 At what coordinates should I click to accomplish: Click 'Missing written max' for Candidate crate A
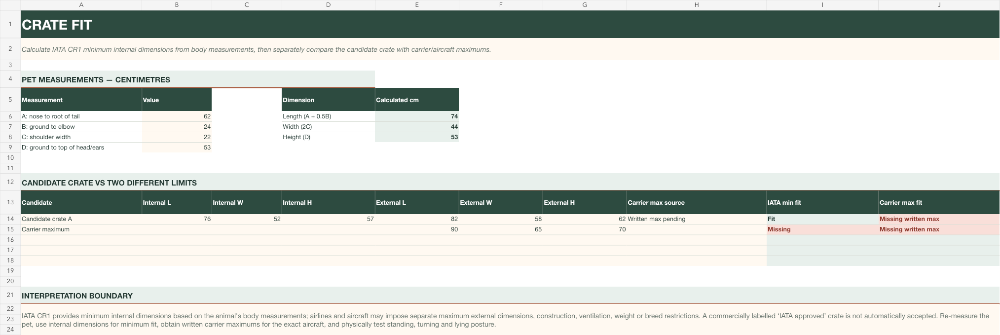(x=939, y=219)
